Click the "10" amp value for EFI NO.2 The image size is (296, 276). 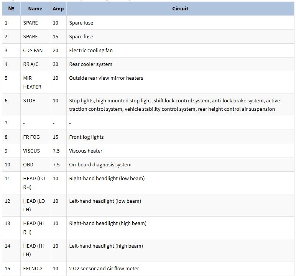56,268
